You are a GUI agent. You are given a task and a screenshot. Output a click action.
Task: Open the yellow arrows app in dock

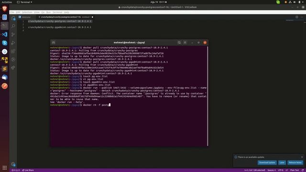5,60
